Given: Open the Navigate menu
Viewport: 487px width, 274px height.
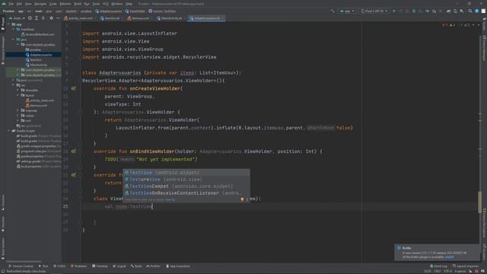Looking at the screenshot, I should 40,4.
